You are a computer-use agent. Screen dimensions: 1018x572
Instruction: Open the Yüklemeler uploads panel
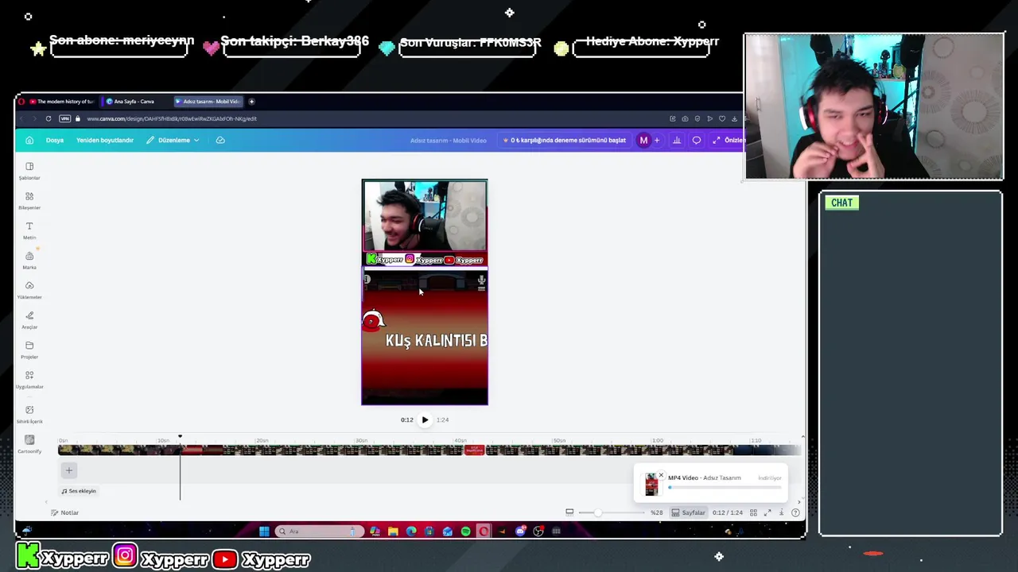pyautogui.click(x=29, y=290)
